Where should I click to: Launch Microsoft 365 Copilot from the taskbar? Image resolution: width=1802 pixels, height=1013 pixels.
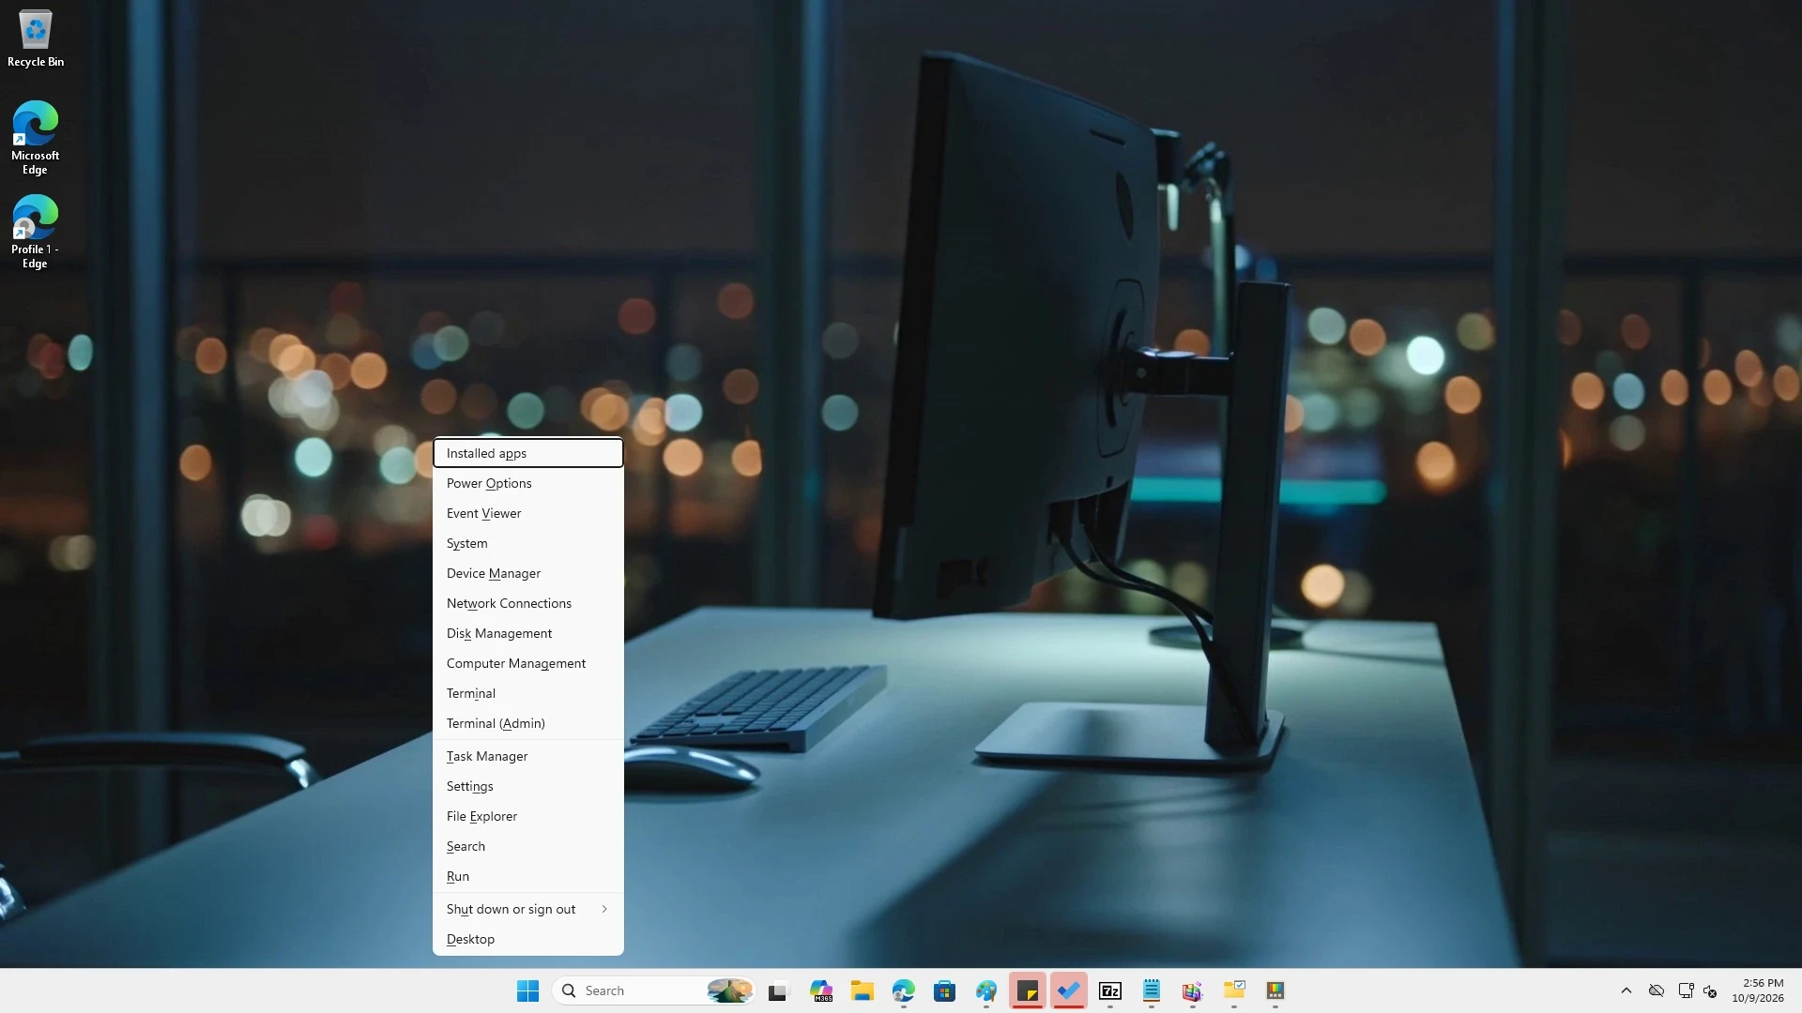pyautogui.click(x=821, y=990)
